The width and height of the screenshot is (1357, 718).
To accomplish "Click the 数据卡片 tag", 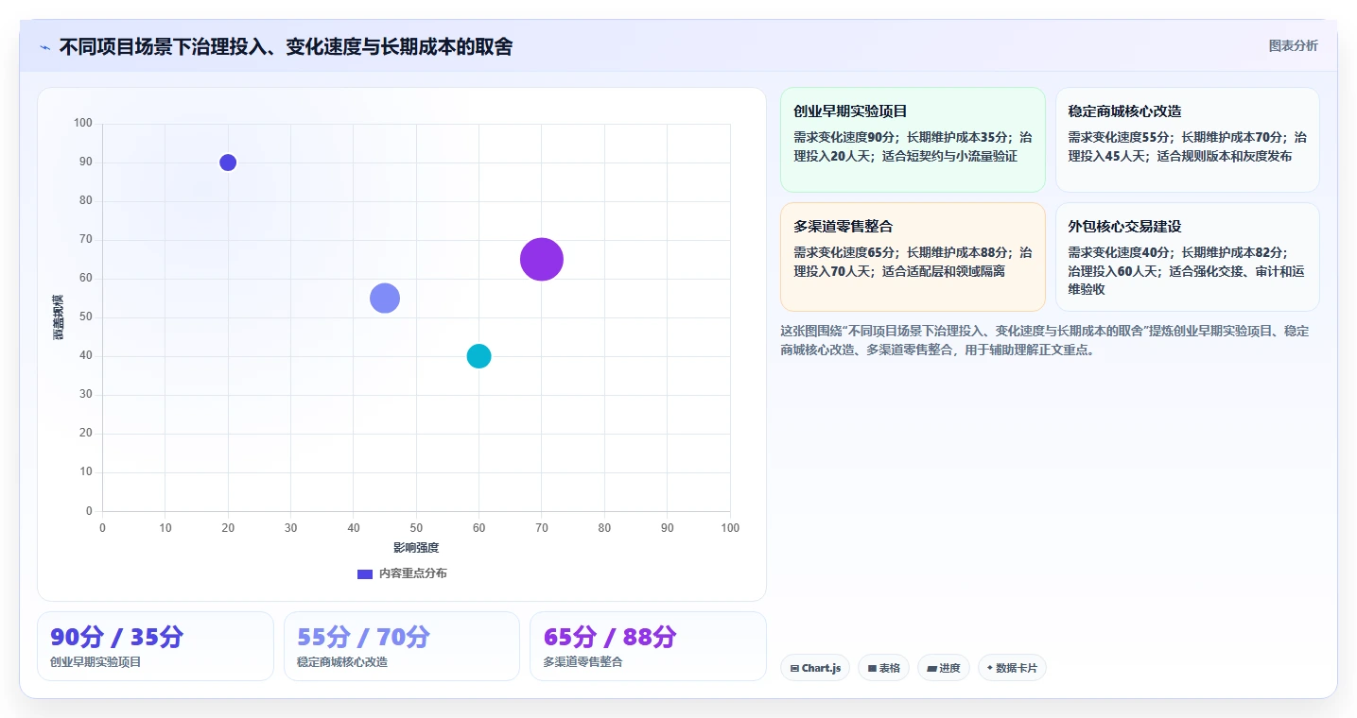I will (1012, 668).
